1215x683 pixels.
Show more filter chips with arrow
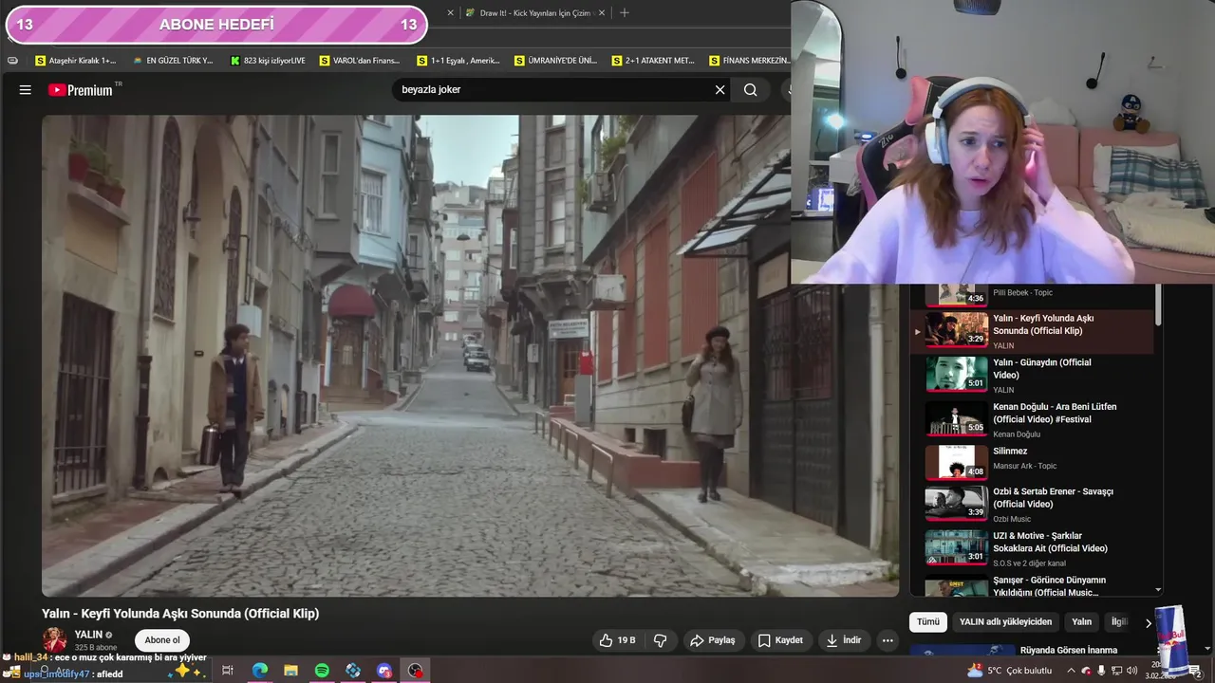click(x=1148, y=623)
